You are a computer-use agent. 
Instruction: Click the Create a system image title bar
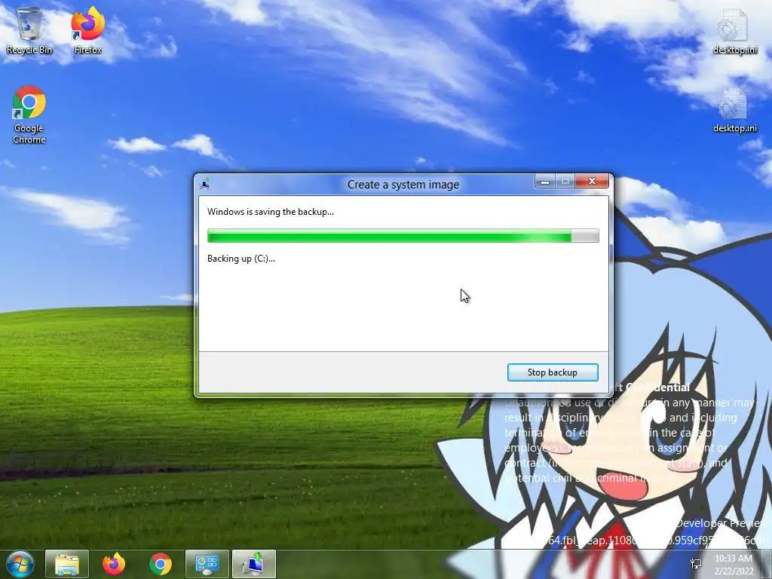(403, 184)
